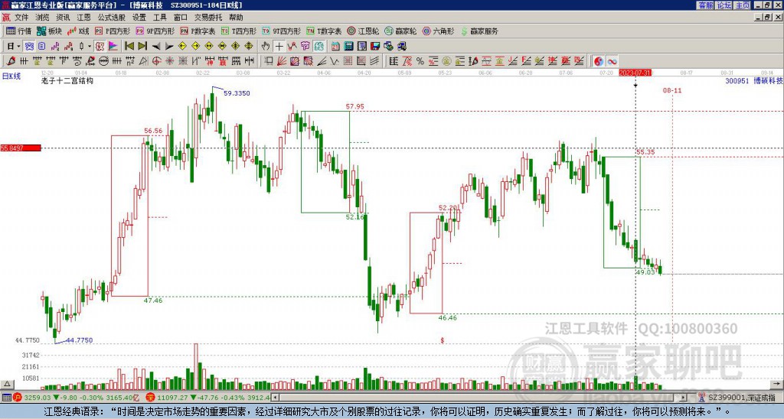This screenshot has height=419, width=784.
Task: Open the 9P四方形 tool
Action: [155, 31]
